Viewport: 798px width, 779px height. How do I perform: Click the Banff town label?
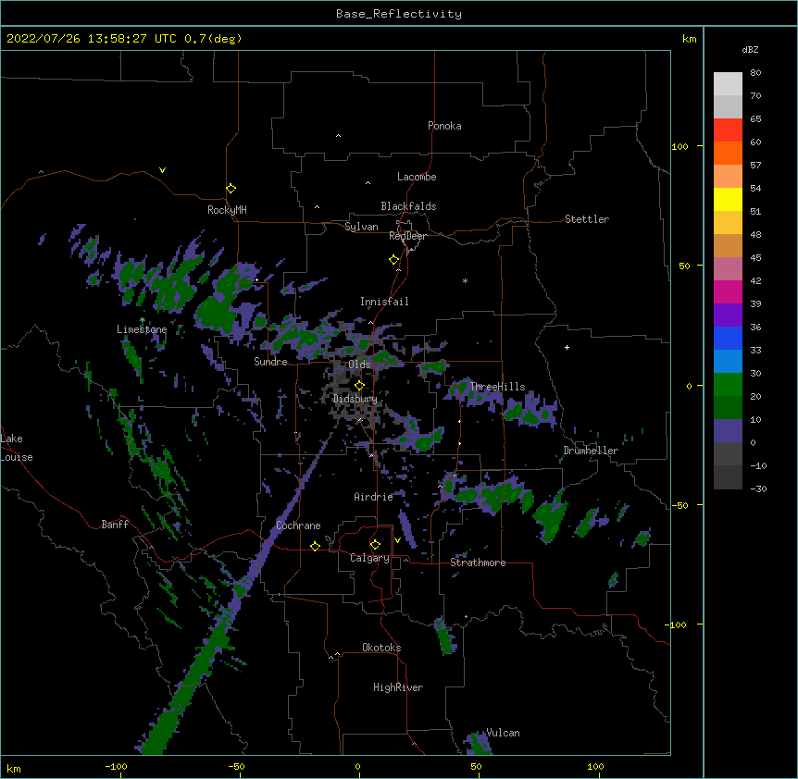tap(115, 525)
